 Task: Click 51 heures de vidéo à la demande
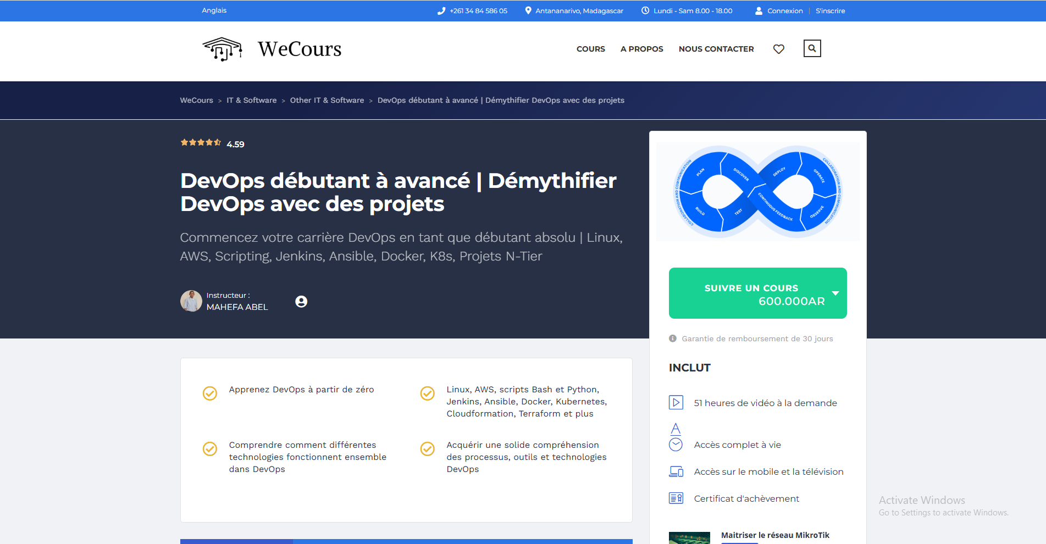click(x=765, y=403)
